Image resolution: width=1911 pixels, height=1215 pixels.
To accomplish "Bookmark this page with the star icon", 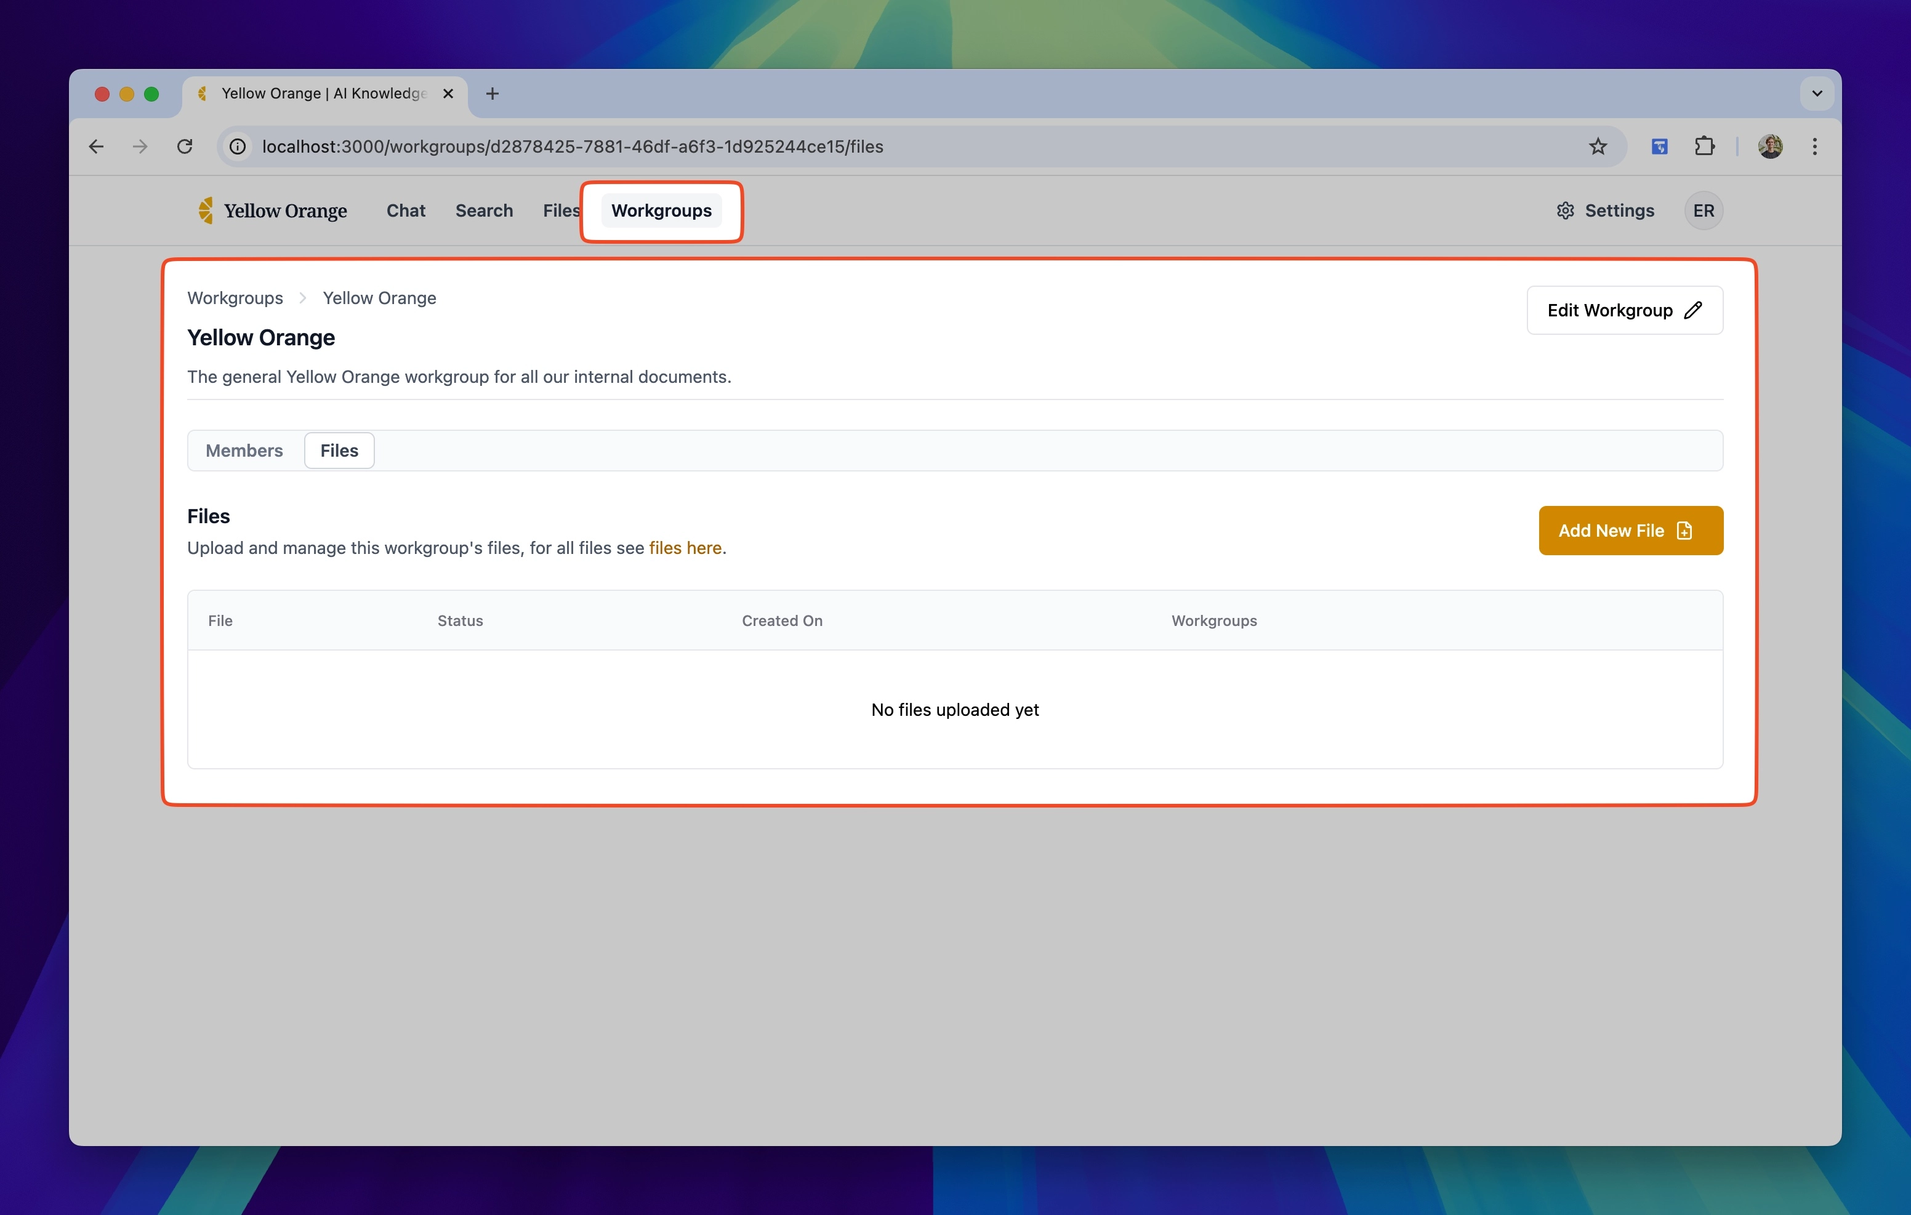I will pos(1598,146).
